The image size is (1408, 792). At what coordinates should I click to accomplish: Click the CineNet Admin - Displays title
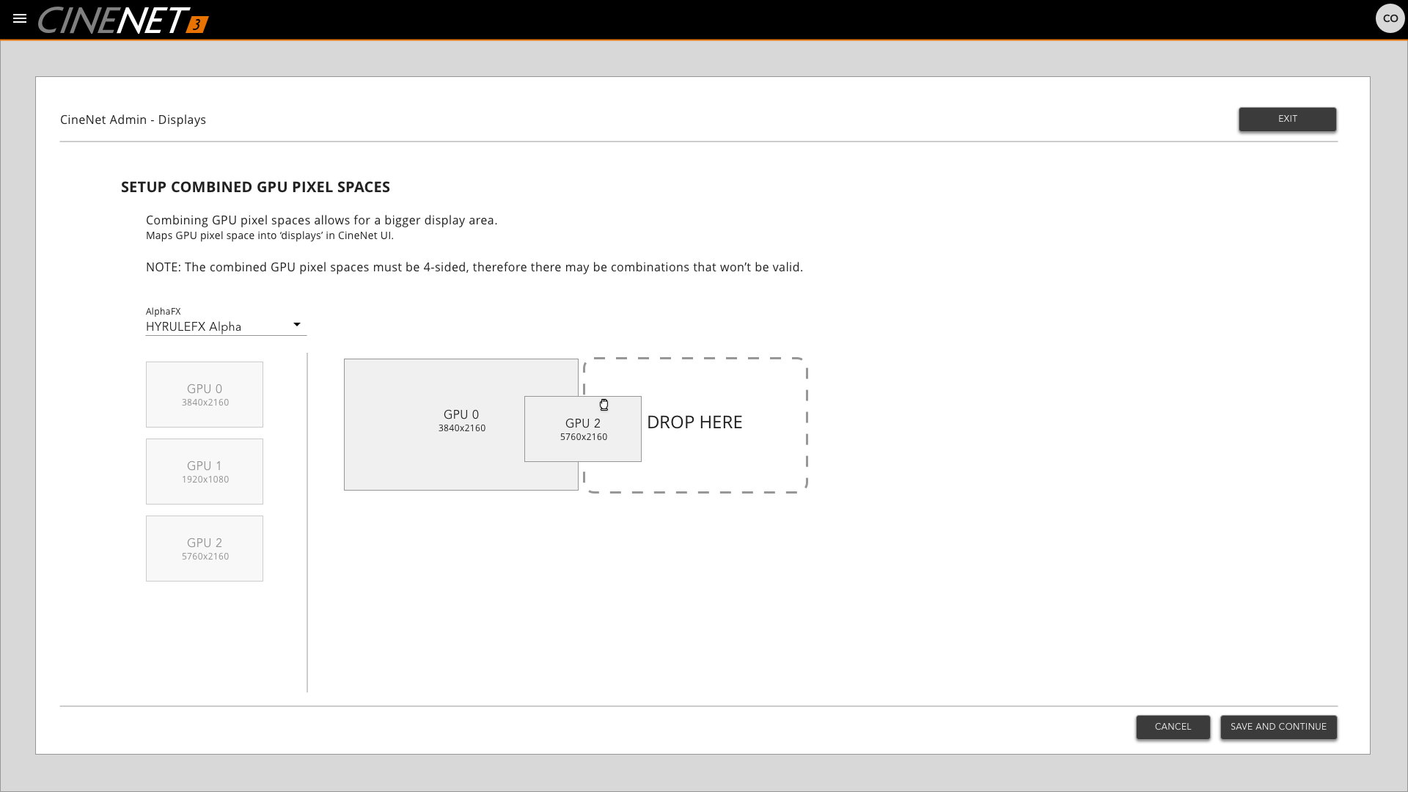point(133,120)
